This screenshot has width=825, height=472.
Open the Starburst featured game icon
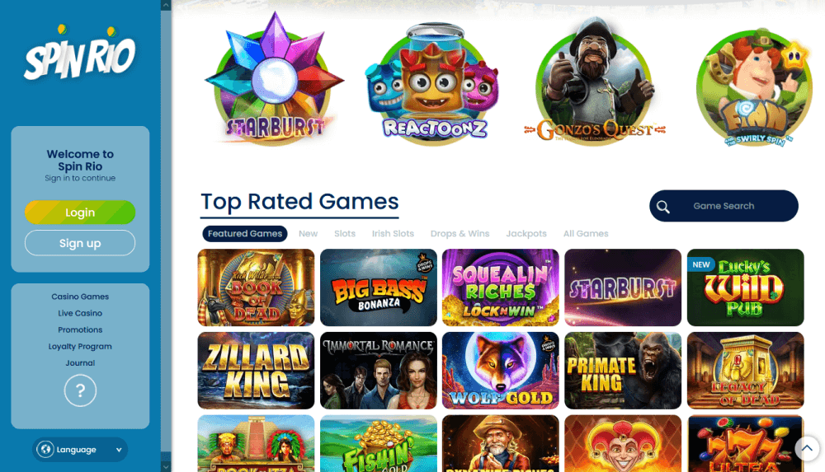click(x=274, y=79)
